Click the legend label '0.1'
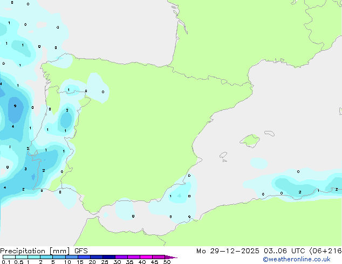This screenshot has height=264, width=342. click(6, 262)
